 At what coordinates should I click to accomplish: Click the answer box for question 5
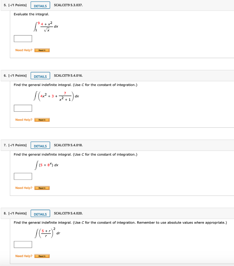click(23, 38)
